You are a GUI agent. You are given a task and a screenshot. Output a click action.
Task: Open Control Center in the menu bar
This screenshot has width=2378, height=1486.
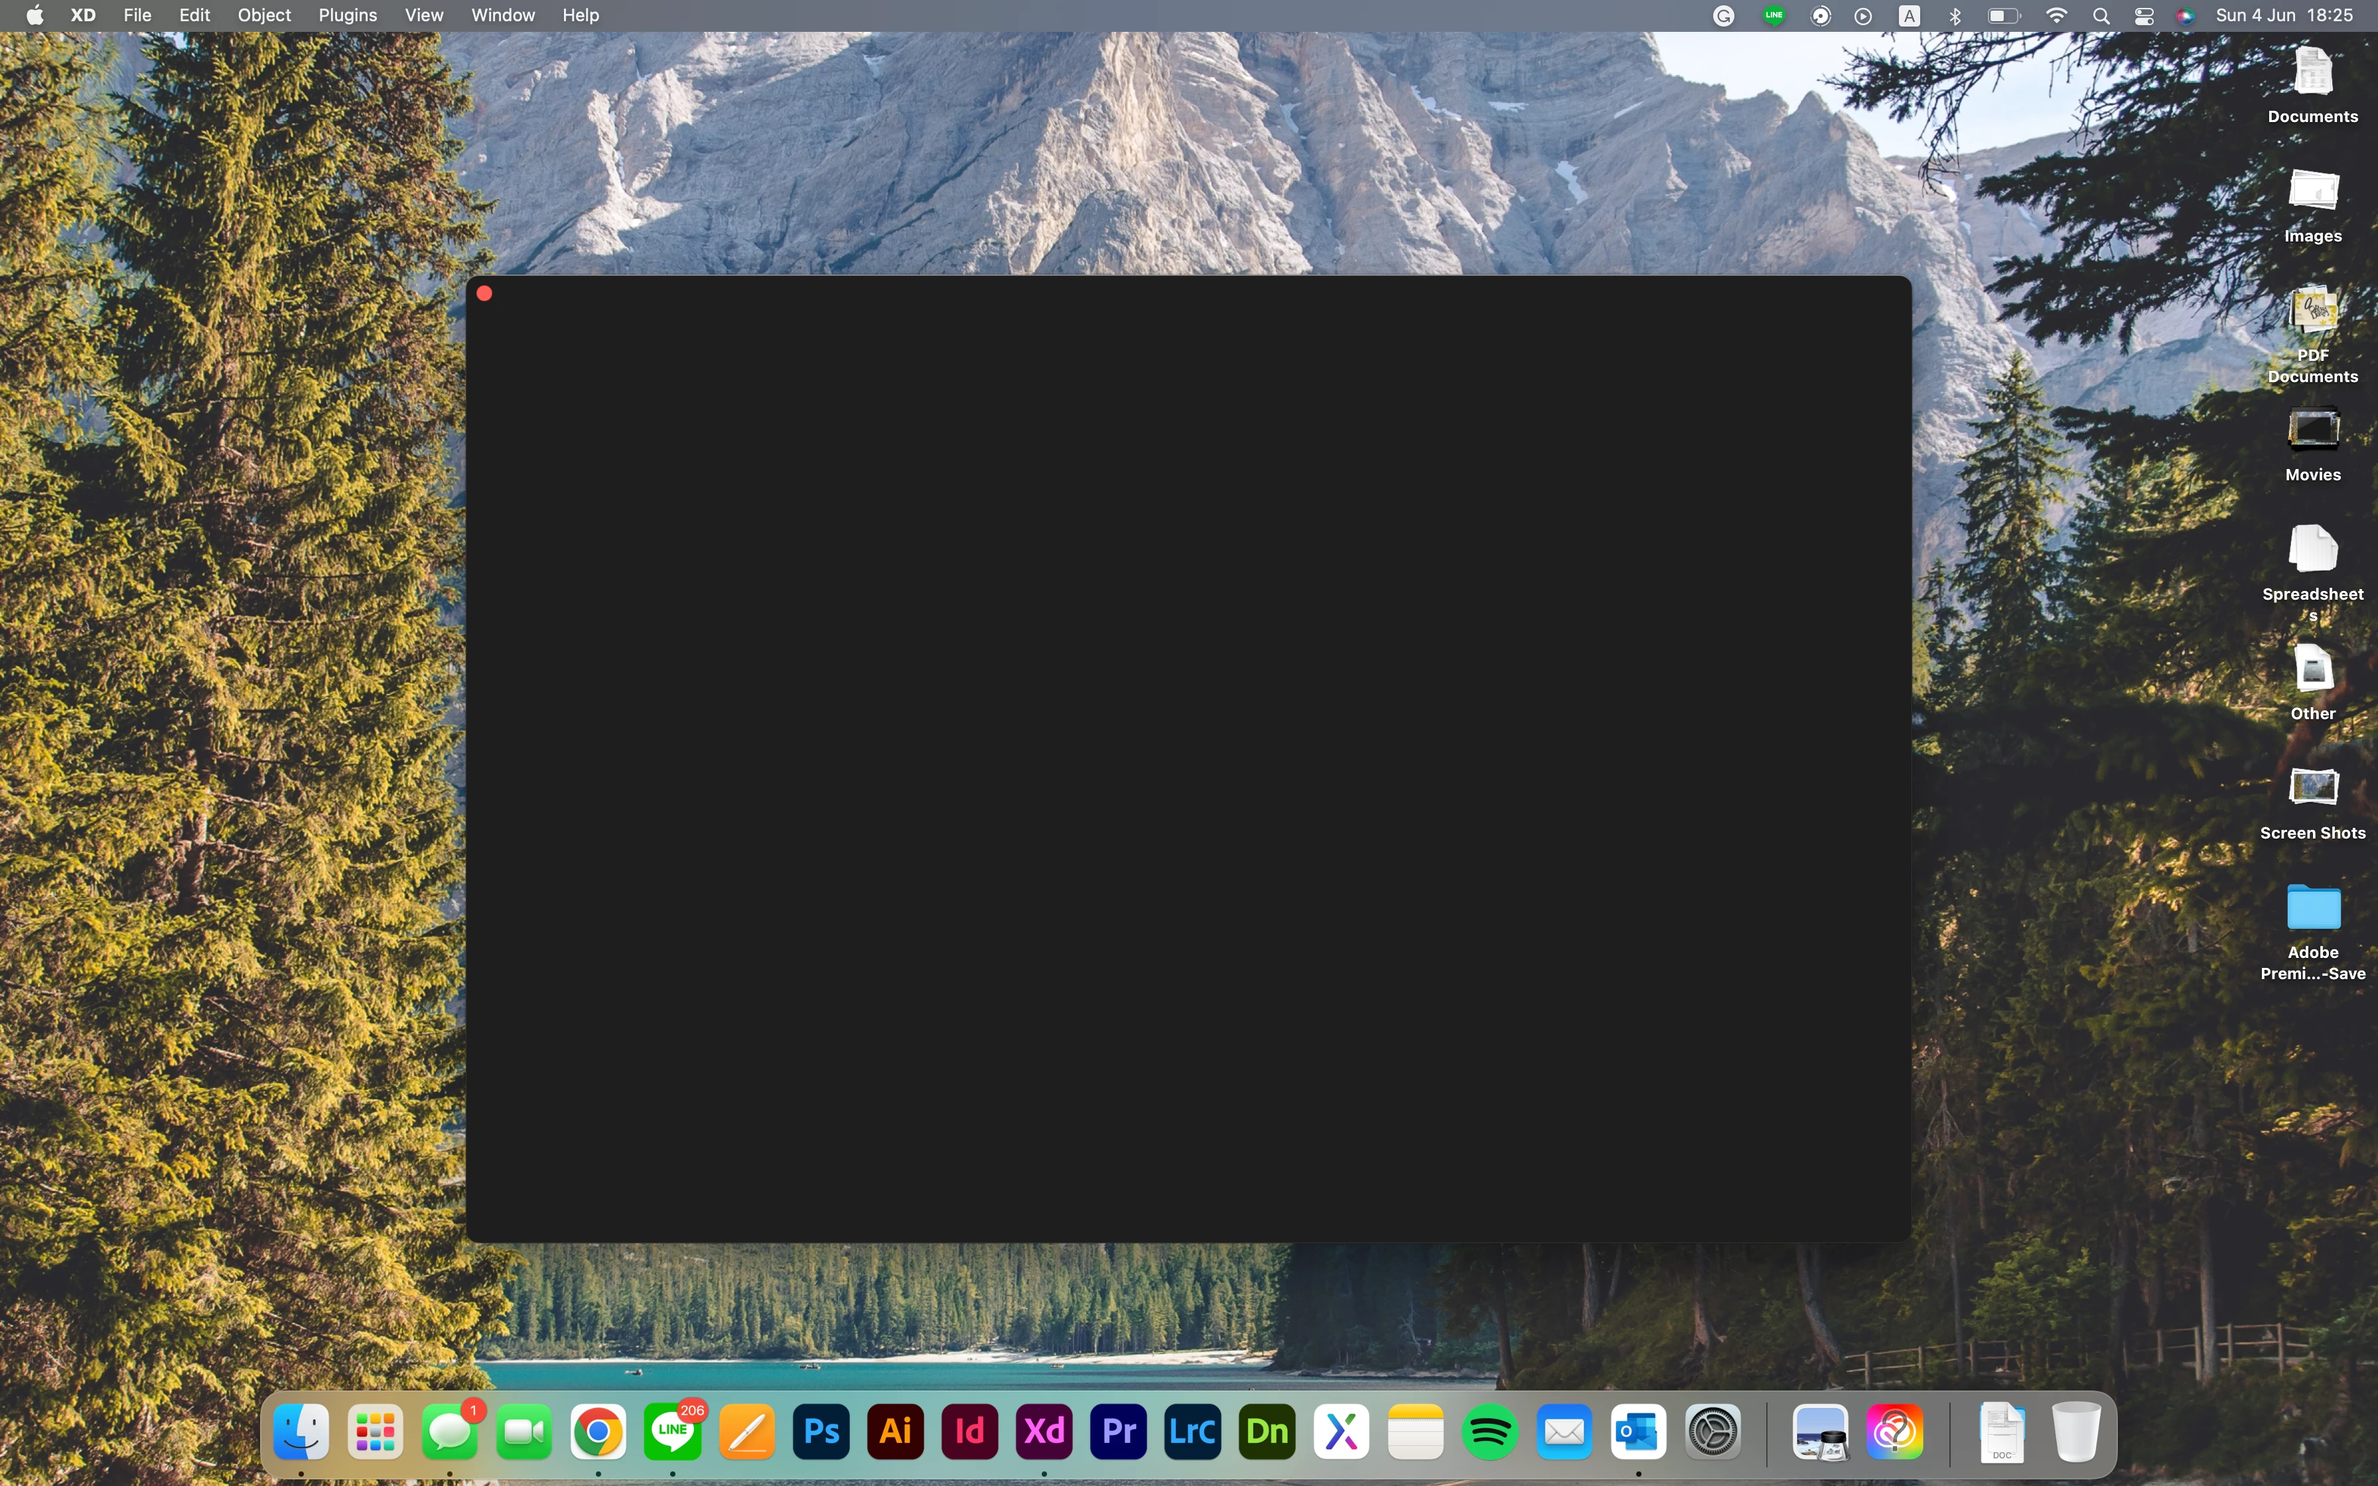click(x=2144, y=16)
